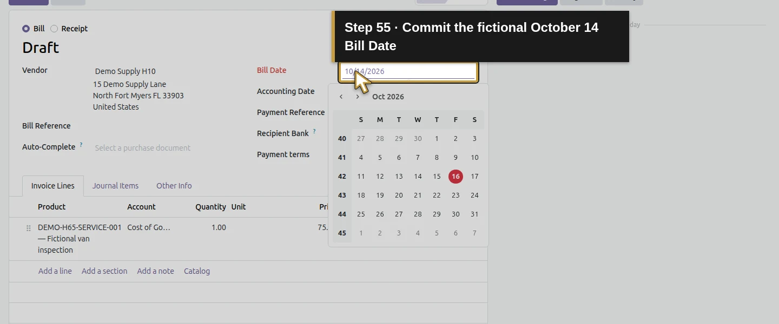Click week number 42 in calendar
This screenshot has width=779, height=324.
[342, 177]
